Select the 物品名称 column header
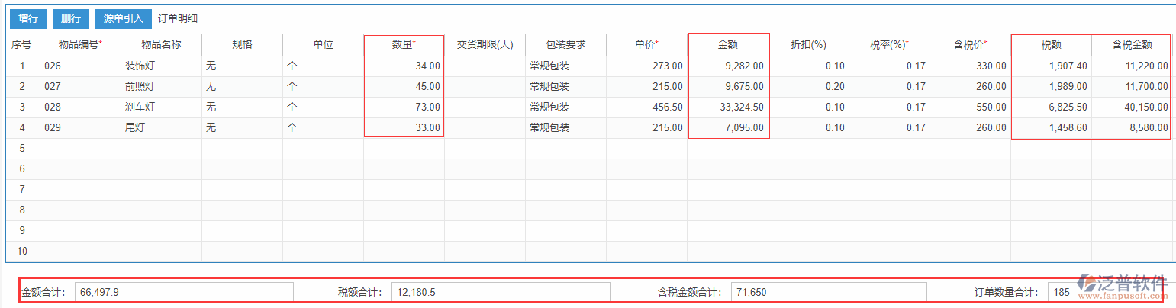 click(x=161, y=45)
